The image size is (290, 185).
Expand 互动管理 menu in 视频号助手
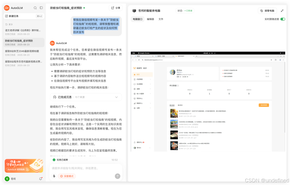[150, 84]
